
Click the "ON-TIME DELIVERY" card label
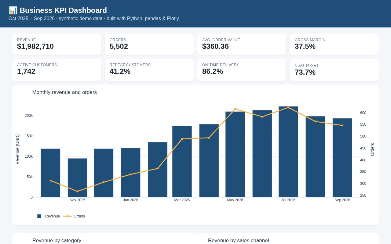(221, 65)
